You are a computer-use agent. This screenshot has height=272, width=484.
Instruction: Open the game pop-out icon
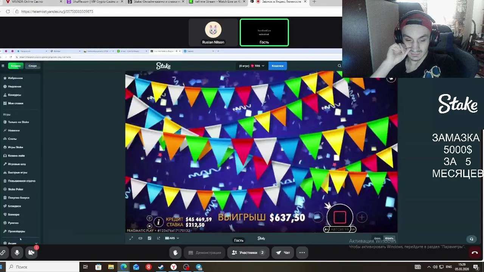[158, 238]
